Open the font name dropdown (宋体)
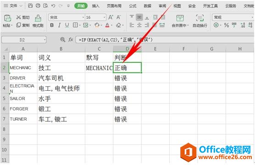The height and width of the screenshot is (165, 255). [83, 17]
